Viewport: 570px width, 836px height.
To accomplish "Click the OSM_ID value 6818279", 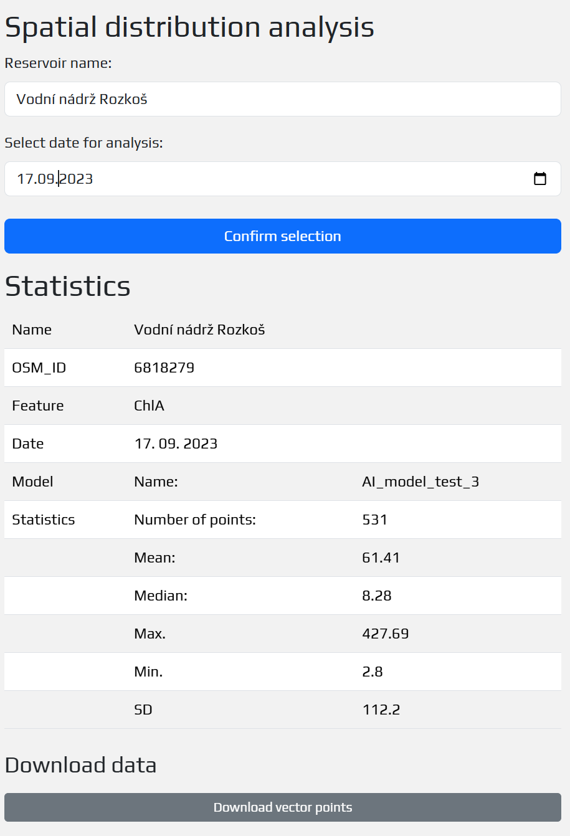I will (164, 368).
